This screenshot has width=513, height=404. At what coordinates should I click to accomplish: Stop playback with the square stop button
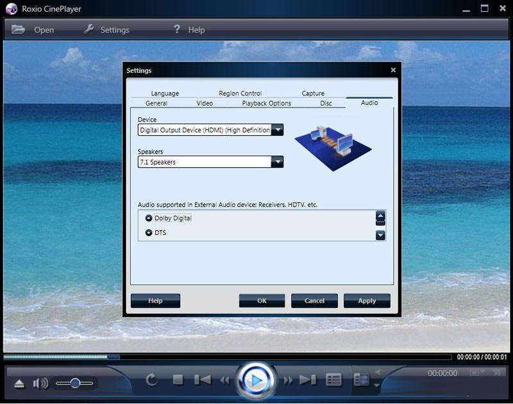point(178,380)
